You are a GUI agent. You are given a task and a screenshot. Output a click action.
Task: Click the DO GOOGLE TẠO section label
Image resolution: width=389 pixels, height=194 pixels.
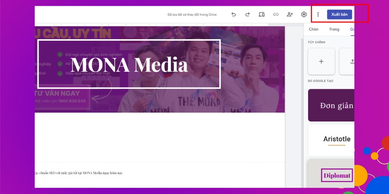point(320,81)
